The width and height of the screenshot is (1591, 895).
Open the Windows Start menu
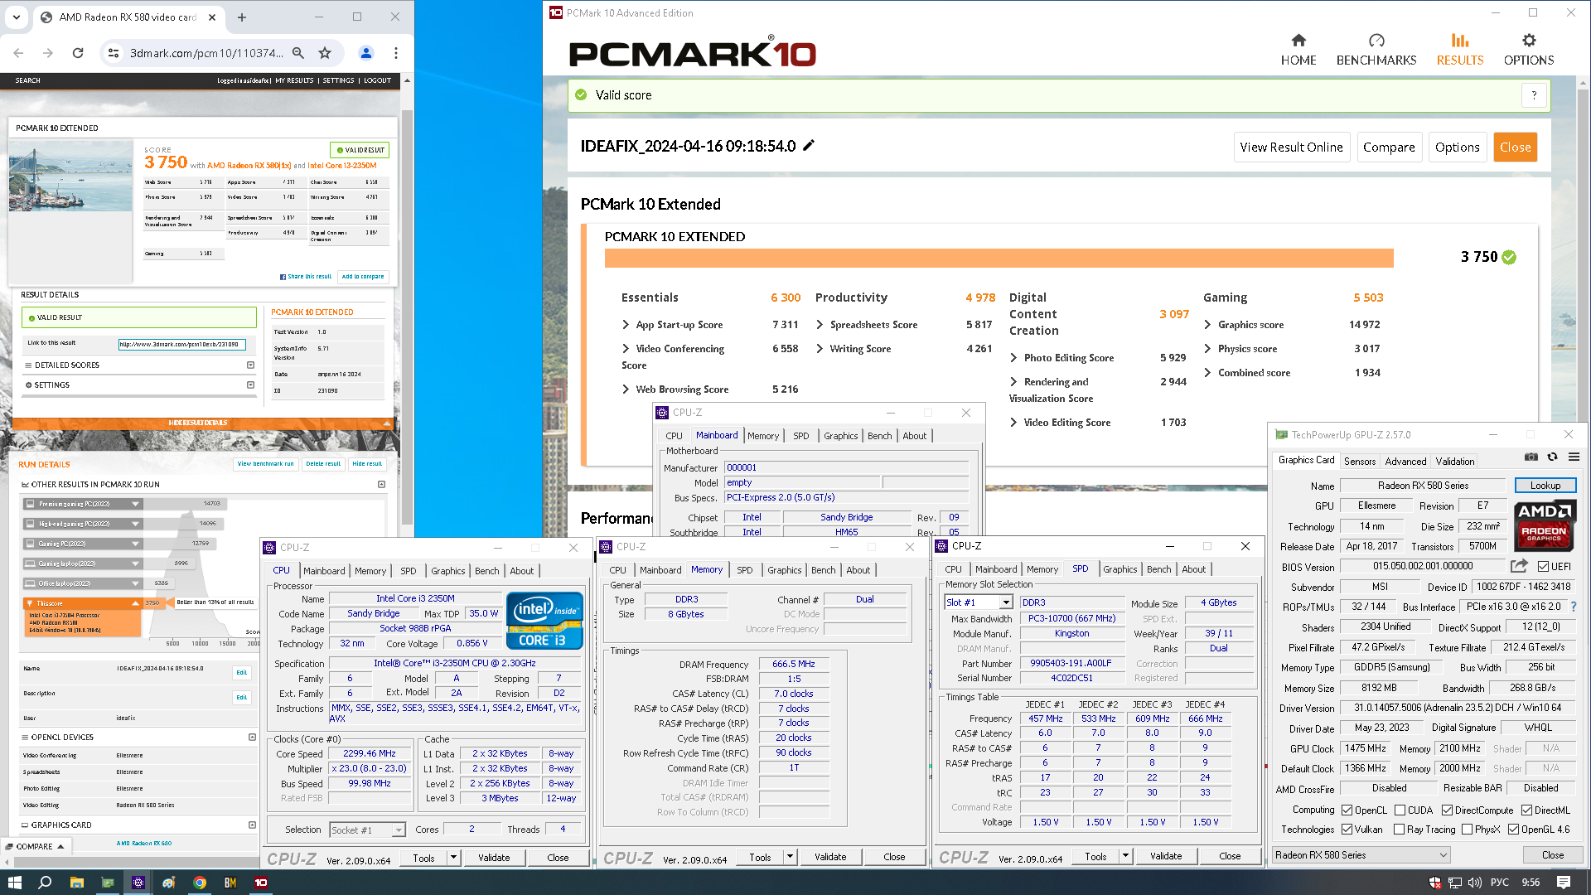coord(14,883)
